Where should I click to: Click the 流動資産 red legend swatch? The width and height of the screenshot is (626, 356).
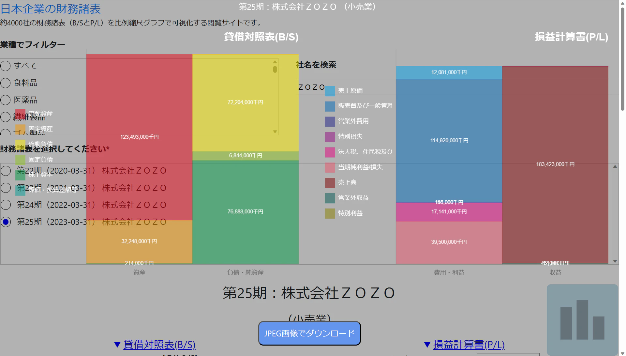click(20, 114)
